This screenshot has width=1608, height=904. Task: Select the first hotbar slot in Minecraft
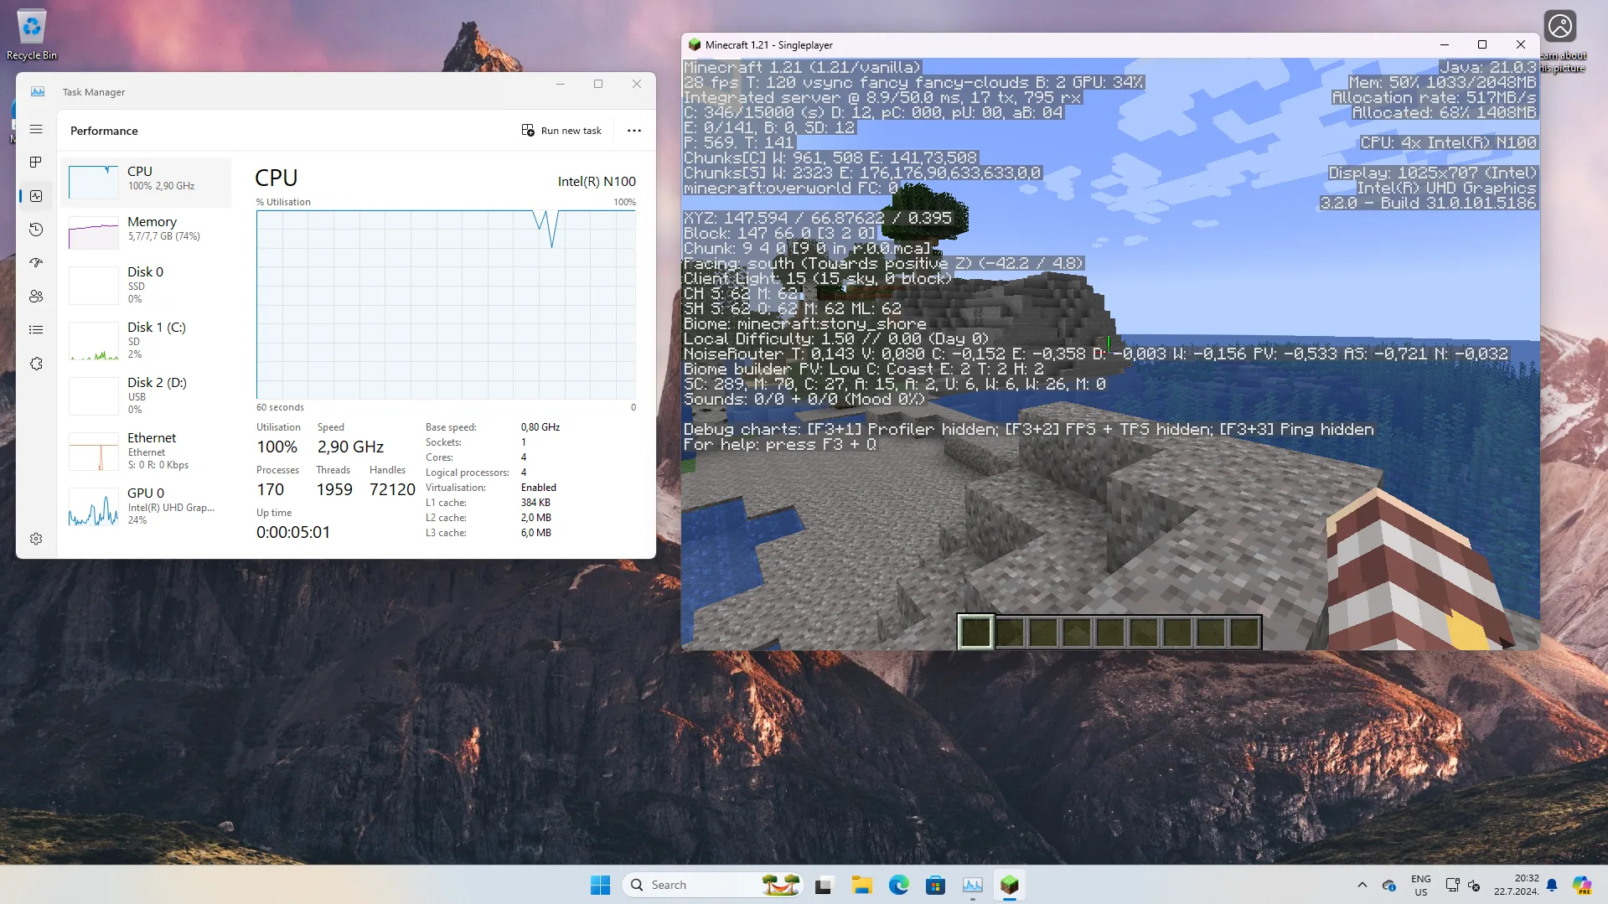(975, 632)
